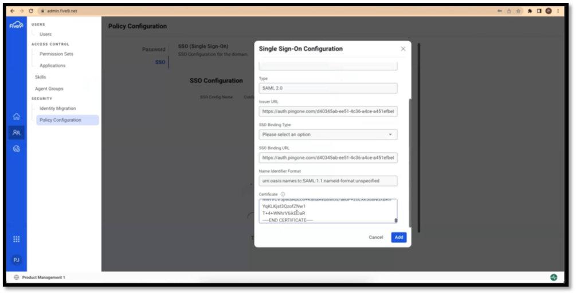Switch to the Password tab
Image resolution: width=576 pixels, height=294 pixels.
pos(154,50)
